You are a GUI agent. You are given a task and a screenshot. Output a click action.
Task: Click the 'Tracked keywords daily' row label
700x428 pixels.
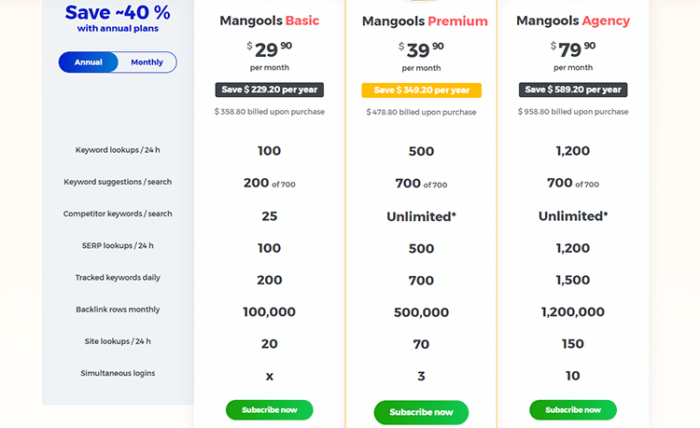click(118, 278)
